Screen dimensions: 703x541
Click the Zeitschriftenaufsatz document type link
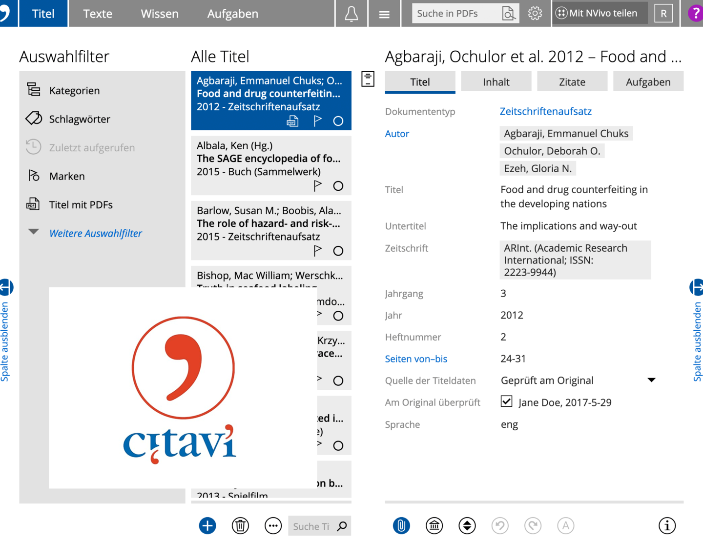(x=546, y=111)
